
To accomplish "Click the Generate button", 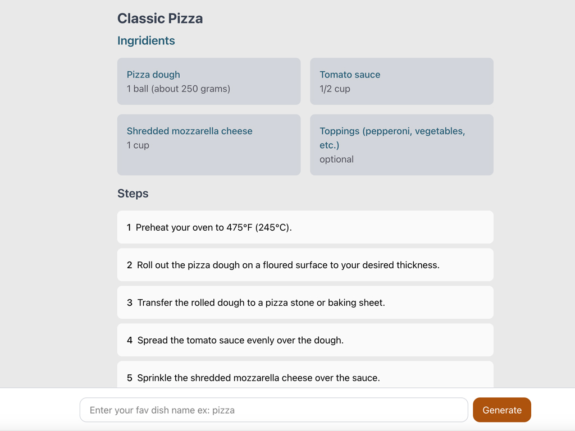I will 501,410.
